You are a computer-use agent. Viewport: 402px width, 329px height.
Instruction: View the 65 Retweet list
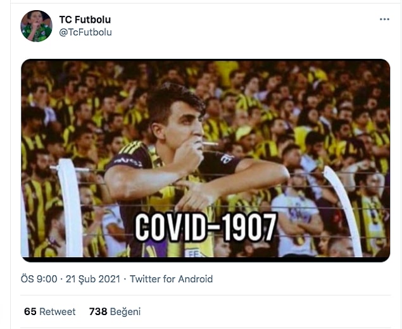click(x=50, y=311)
